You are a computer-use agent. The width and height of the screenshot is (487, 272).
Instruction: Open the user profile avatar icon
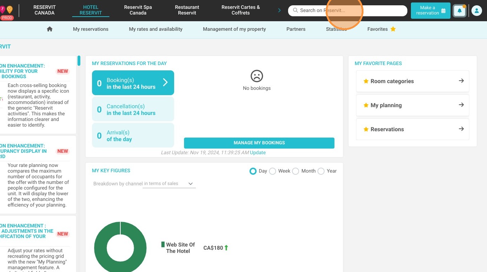[477, 11]
